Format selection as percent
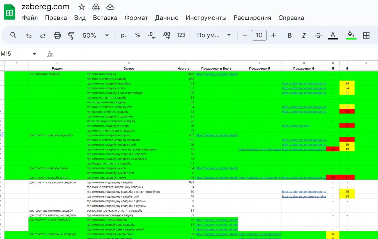The image size is (378, 239). [x=138, y=35]
